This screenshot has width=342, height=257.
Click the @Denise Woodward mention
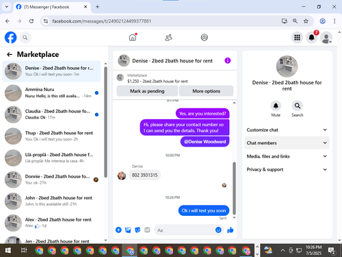tap(205, 142)
